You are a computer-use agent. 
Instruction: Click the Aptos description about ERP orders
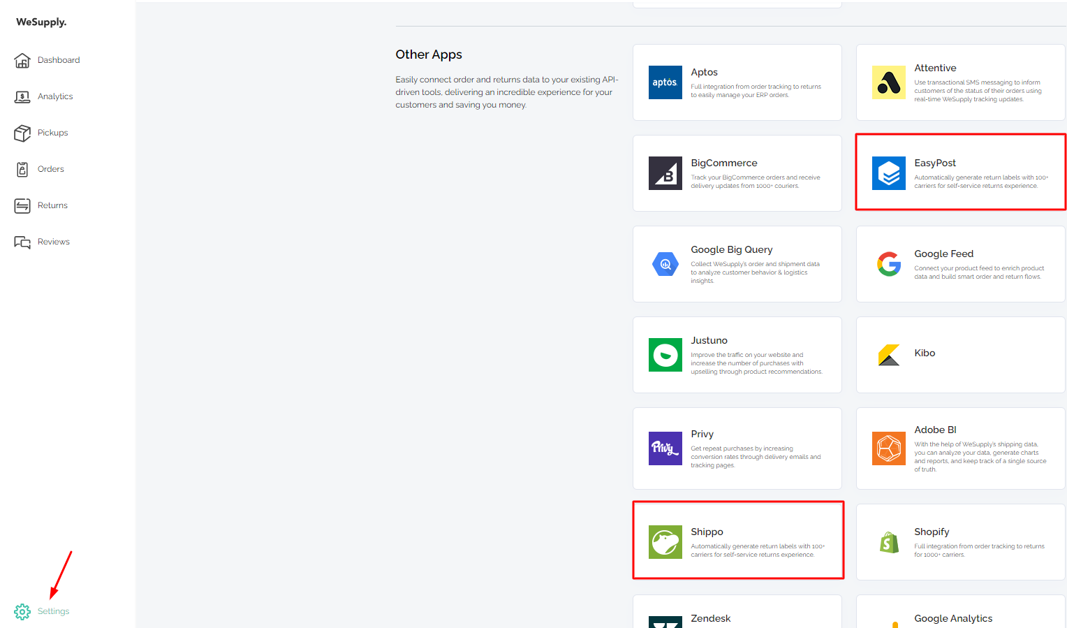756,91
